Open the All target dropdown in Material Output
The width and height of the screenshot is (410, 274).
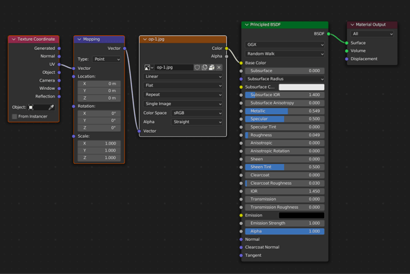point(372,34)
